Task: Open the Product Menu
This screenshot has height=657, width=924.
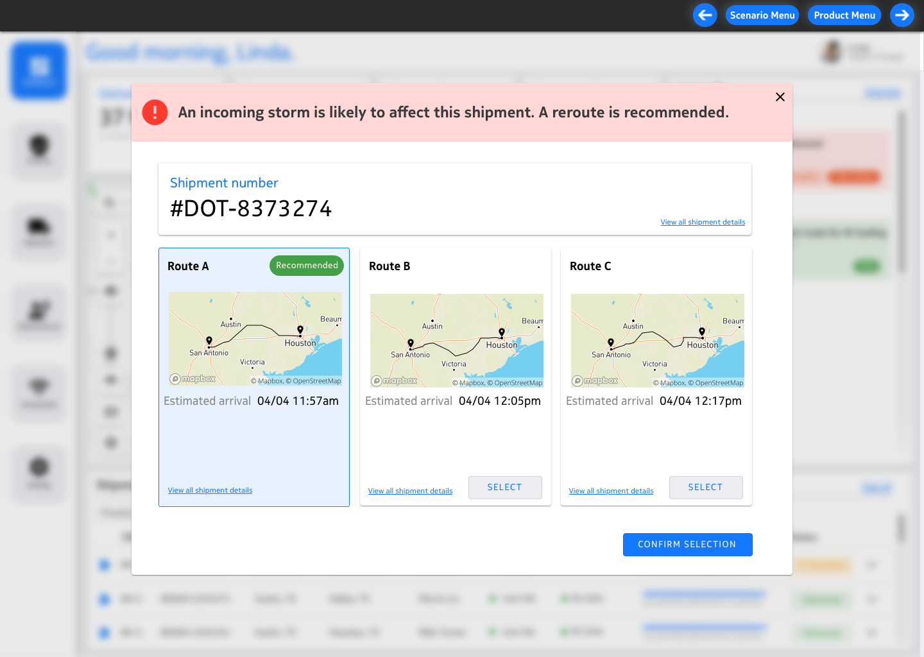Action: [x=844, y=15]
